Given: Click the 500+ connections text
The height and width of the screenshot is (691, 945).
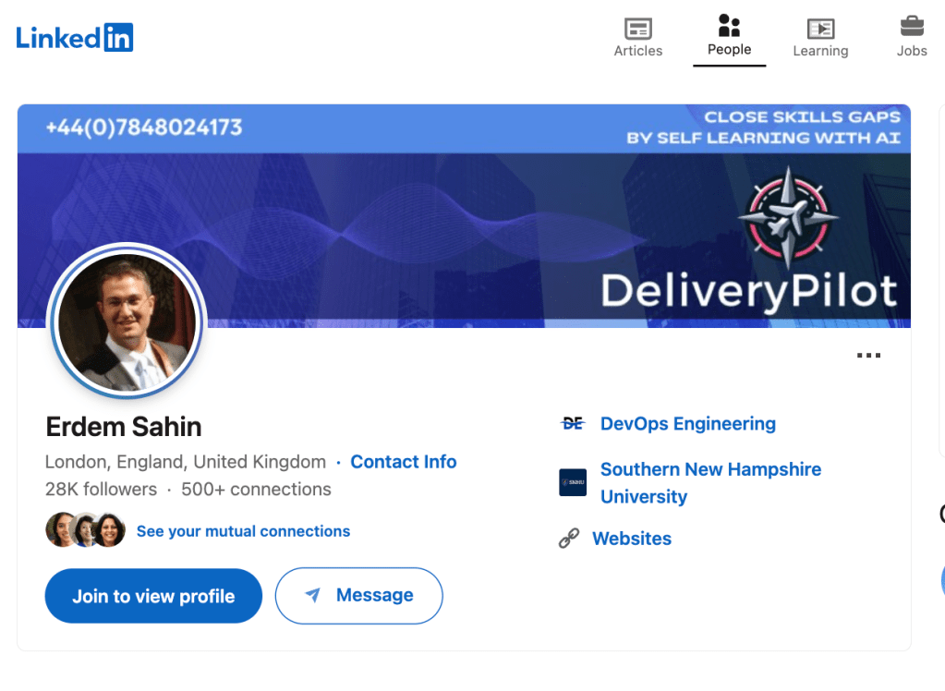Looking at the screenshot, I should point(256,489).
